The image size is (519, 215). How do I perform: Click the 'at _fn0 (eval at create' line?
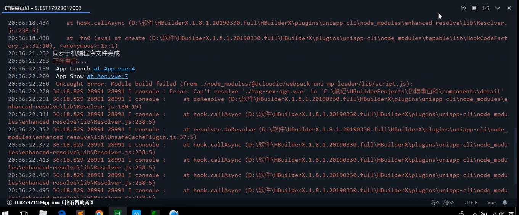click(x=258, y=42)
